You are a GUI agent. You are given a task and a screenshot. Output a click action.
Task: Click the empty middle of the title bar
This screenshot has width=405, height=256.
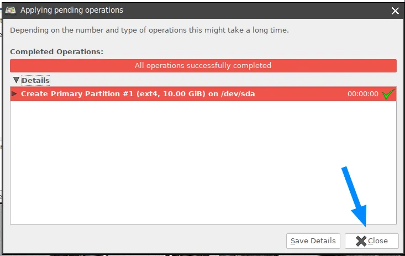coord(256,11)
